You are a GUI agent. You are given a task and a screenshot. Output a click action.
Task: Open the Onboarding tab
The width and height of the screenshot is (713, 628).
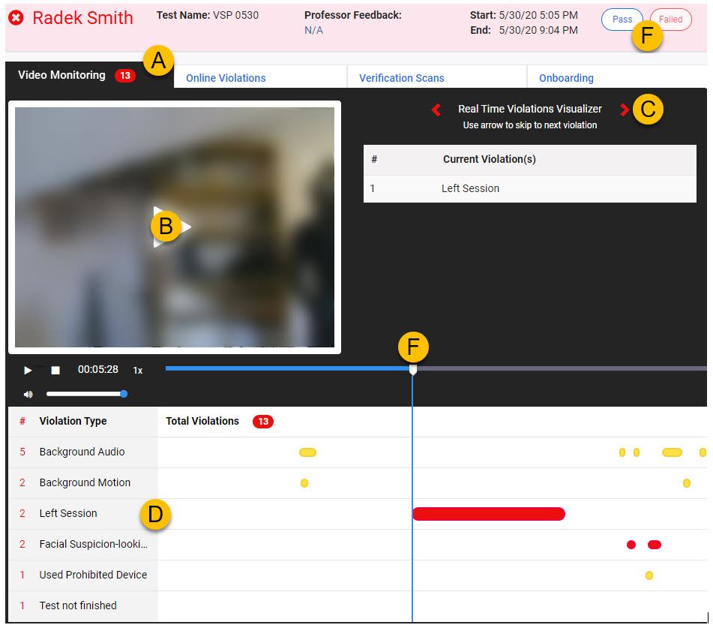[566, 78]
